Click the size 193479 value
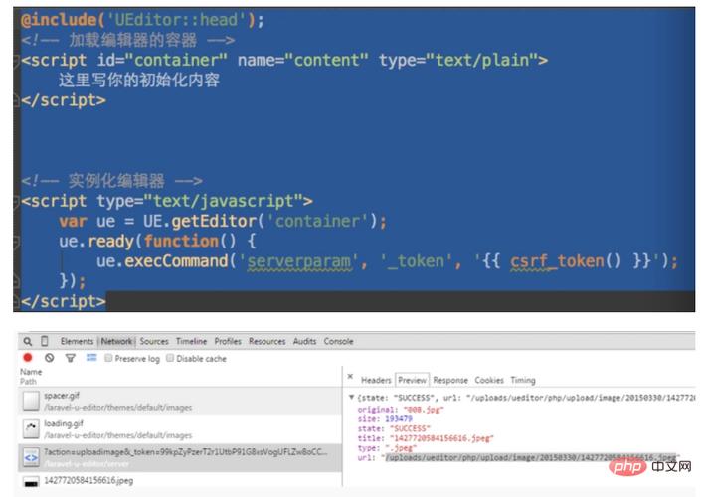 pyautogui.click(x=399, y=418)
